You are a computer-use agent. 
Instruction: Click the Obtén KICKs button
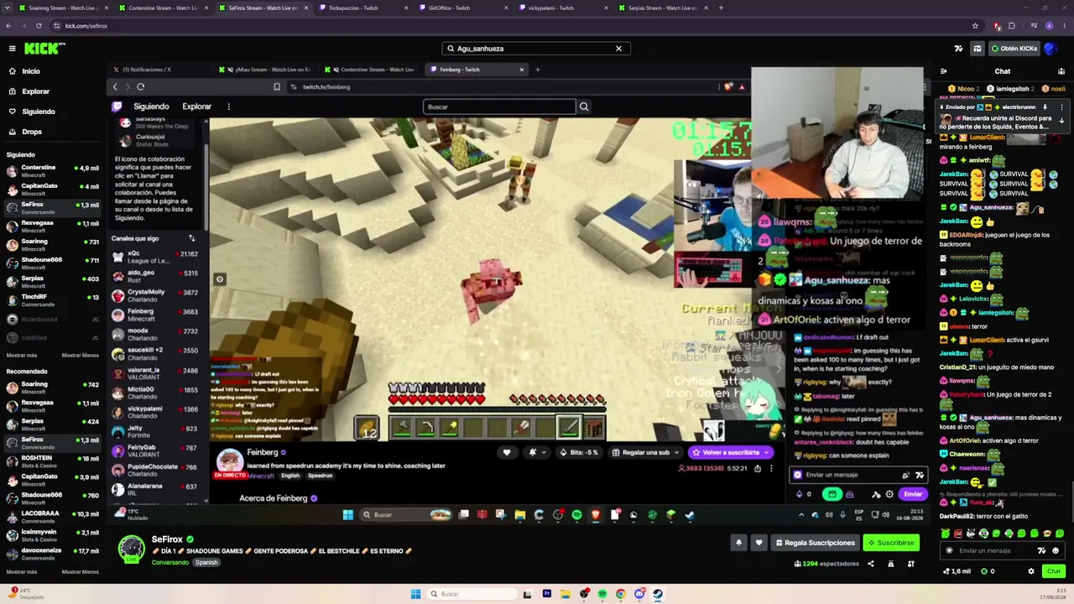1014,49
